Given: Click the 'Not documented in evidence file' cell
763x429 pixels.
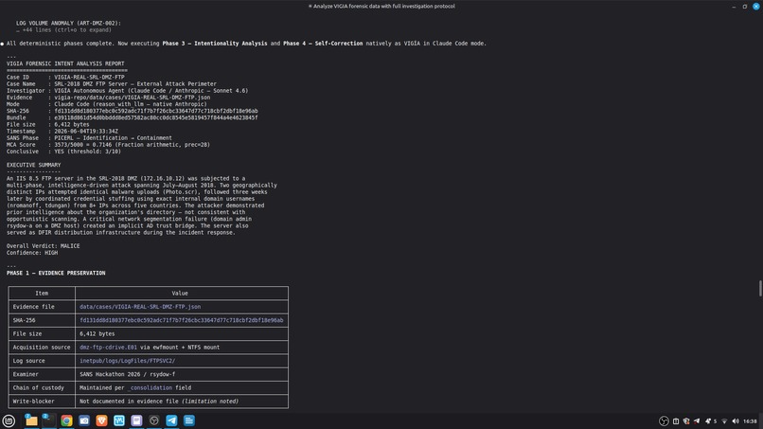Looking at the screenshot, I should 182,402.
